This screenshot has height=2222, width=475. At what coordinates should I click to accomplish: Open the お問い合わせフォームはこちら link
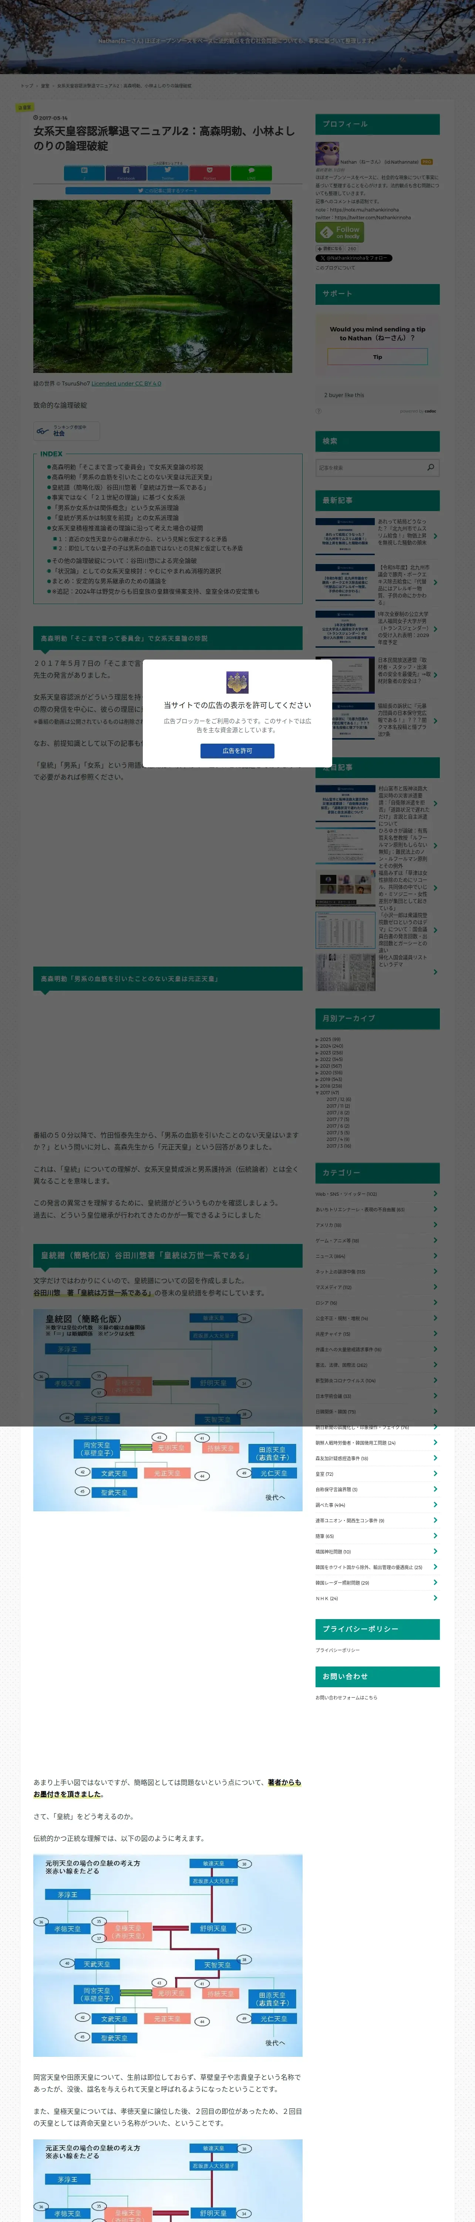coord(347,1698)
